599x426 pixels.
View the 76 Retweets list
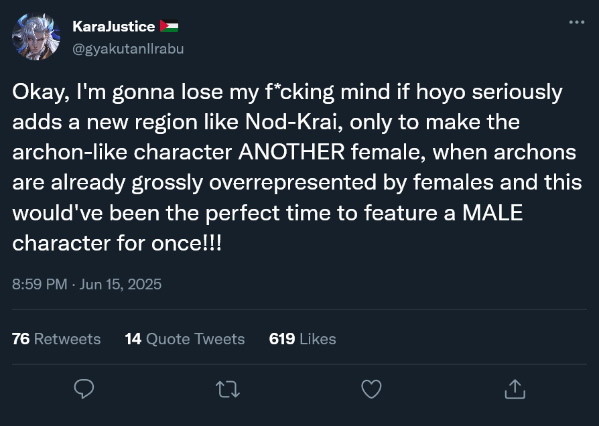(56, 339)
